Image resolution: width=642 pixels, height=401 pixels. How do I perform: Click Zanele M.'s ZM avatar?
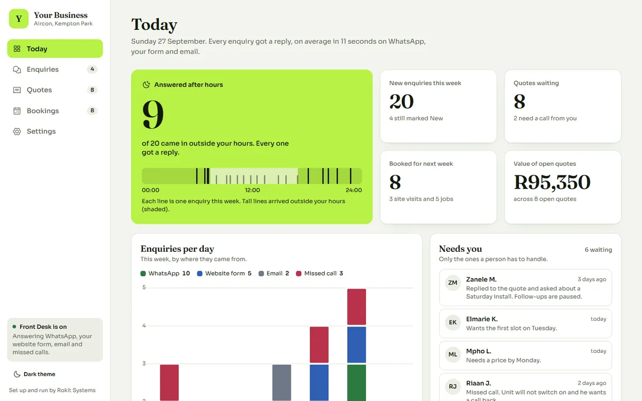click(453, 283)
